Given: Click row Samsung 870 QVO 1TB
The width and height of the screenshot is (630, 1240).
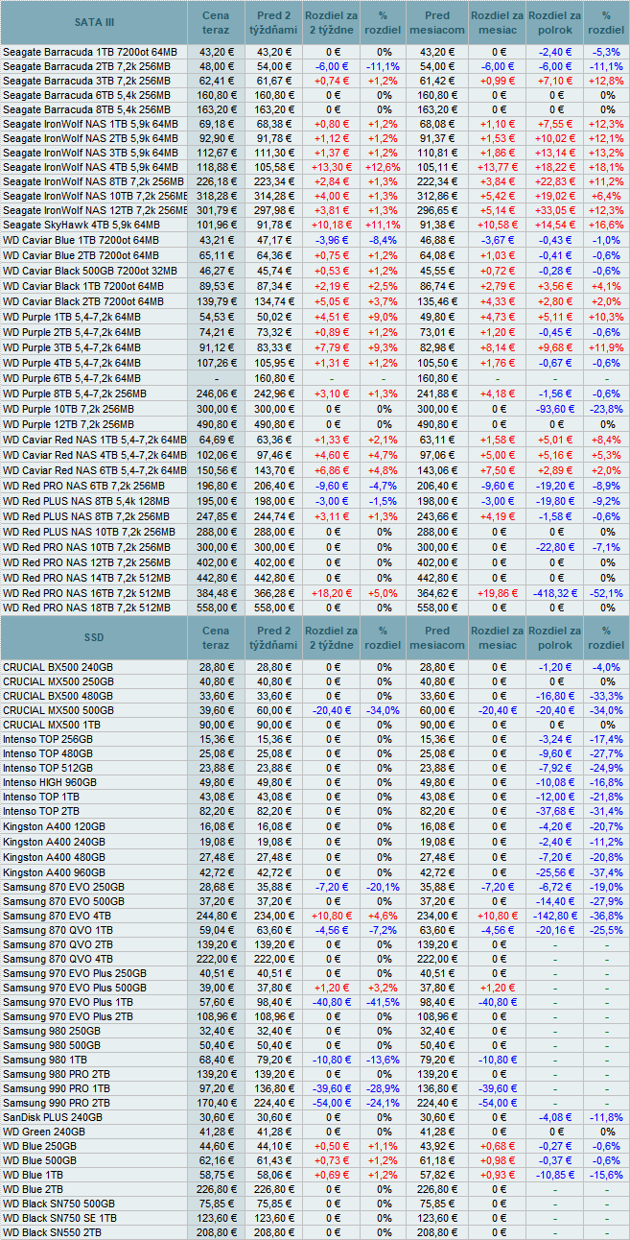Looking at the screenshot, I should click(x=315, y=930).
